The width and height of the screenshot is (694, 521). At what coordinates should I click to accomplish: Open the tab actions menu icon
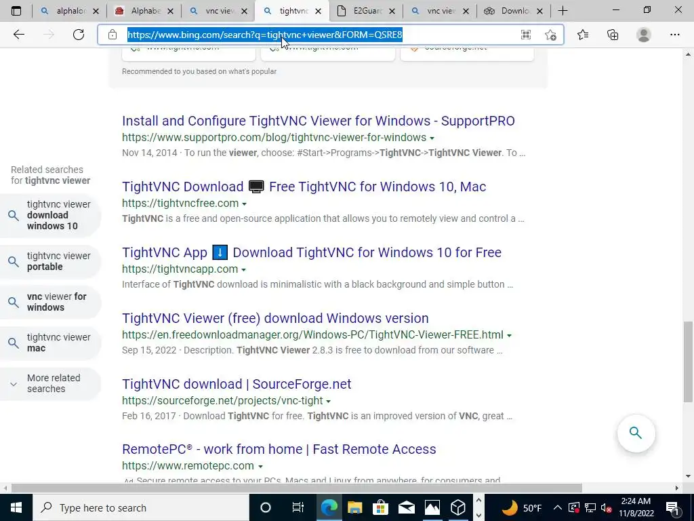pos(16,11)
